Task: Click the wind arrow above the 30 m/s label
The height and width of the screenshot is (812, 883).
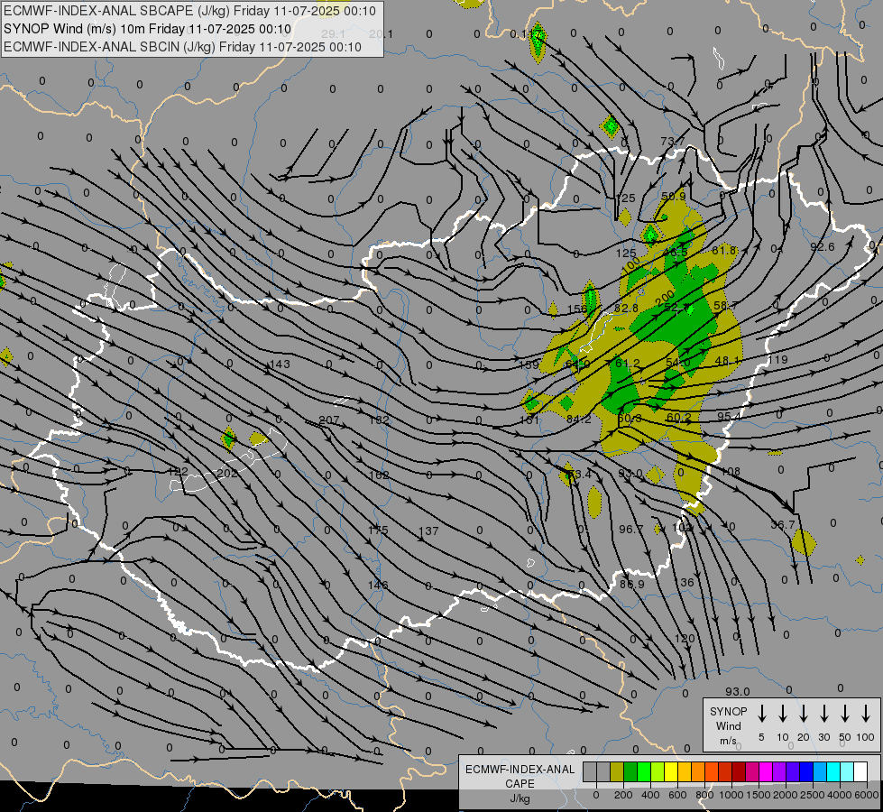Action: point(823,714)
